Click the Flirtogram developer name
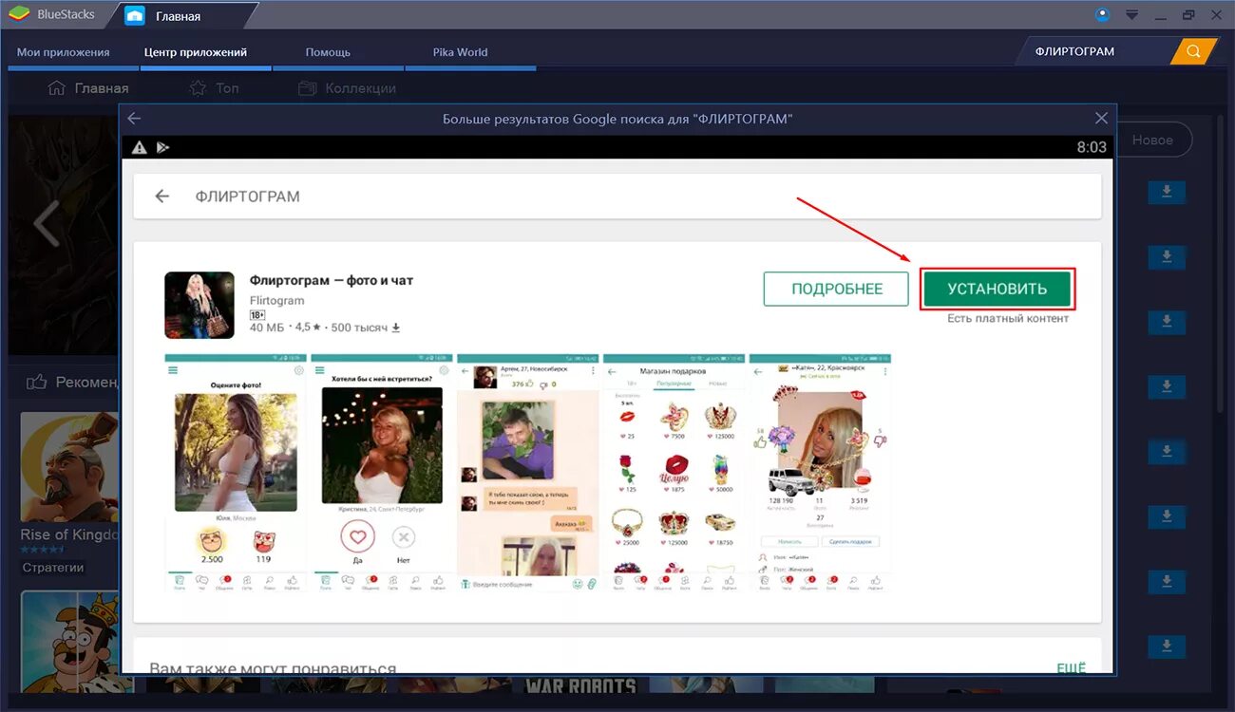The height and width of the screenshot is (712, 1235). tap(276, 300)
